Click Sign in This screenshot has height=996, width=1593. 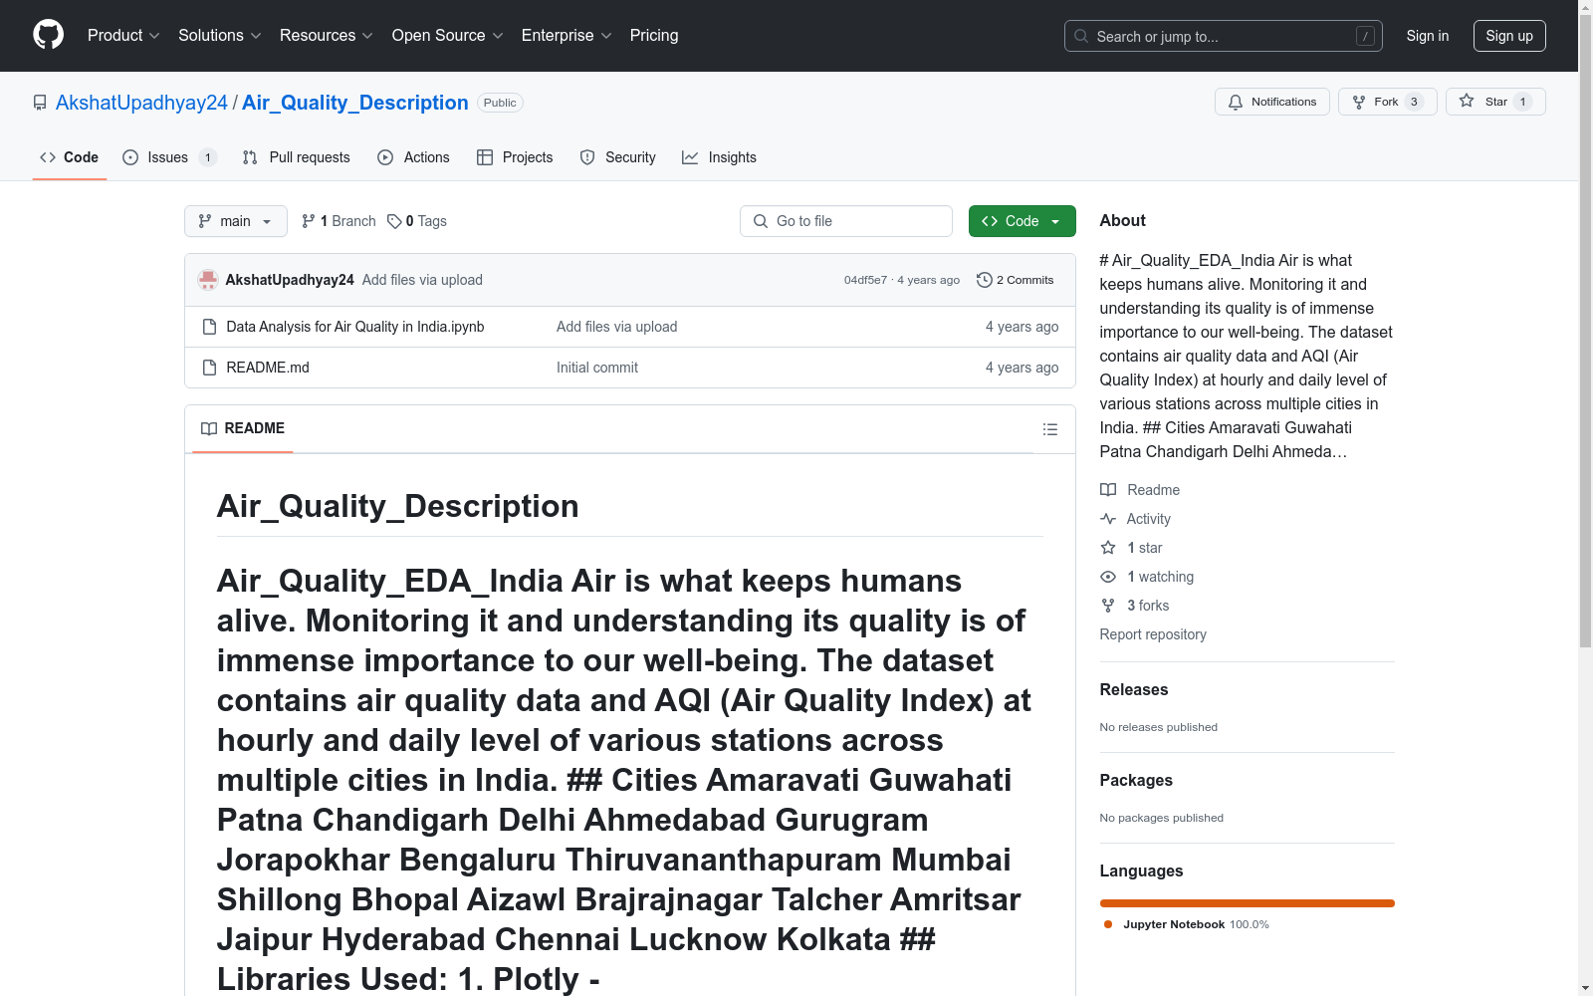tap(1428, 36)
